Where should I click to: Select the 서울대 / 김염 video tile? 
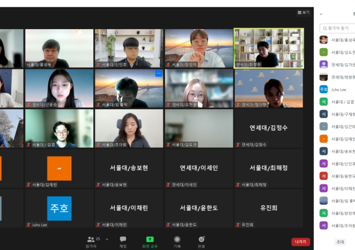click(59, 128)
